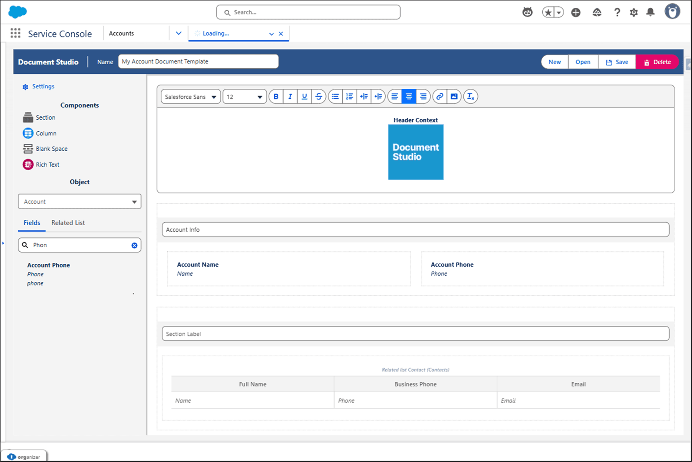Open the App Launcher grid
The image size is (692, 462).
pyautogui.click(x=16, y=33)
